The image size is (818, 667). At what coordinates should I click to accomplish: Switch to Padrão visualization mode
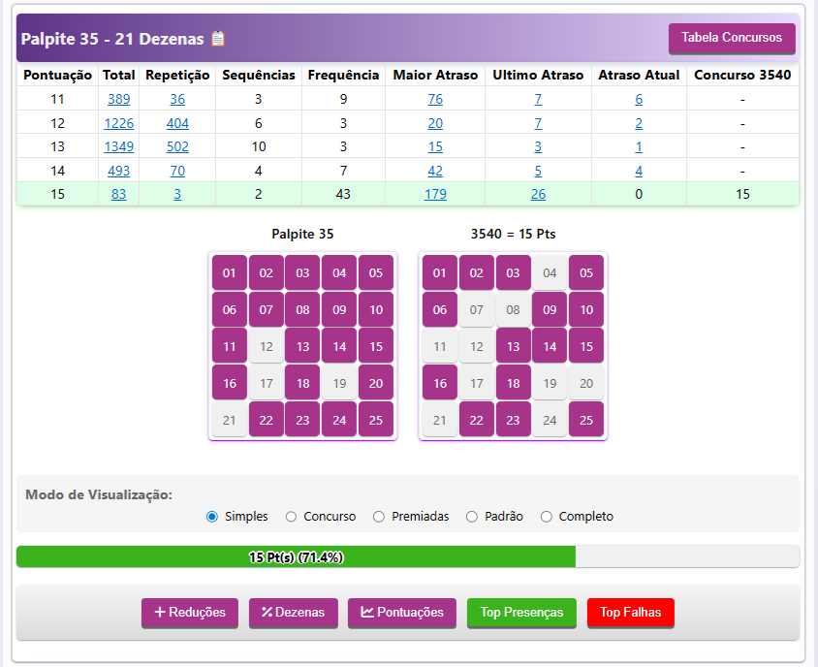(472, 517)
